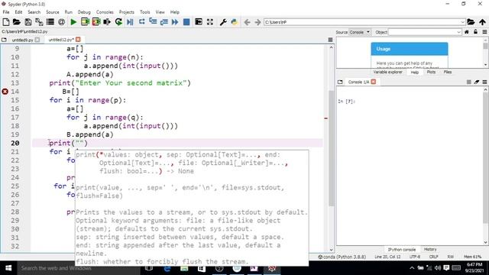Interrupt the kernel in console pane
The height and width of the screenshot is (275, 489).
[x=468, y=82]
